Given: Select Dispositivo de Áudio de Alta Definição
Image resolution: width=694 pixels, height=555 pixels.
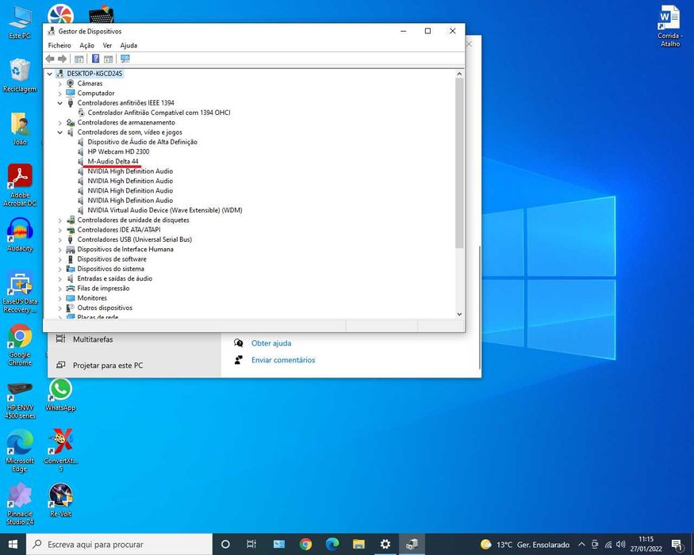Looking at the screenshot, I should pos(142,142).
